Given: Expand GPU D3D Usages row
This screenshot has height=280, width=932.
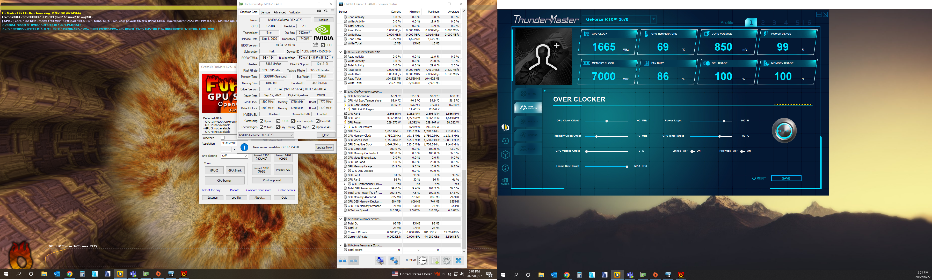Looking at the screenshot, I should pyautogui.click(x=345, y=171).
